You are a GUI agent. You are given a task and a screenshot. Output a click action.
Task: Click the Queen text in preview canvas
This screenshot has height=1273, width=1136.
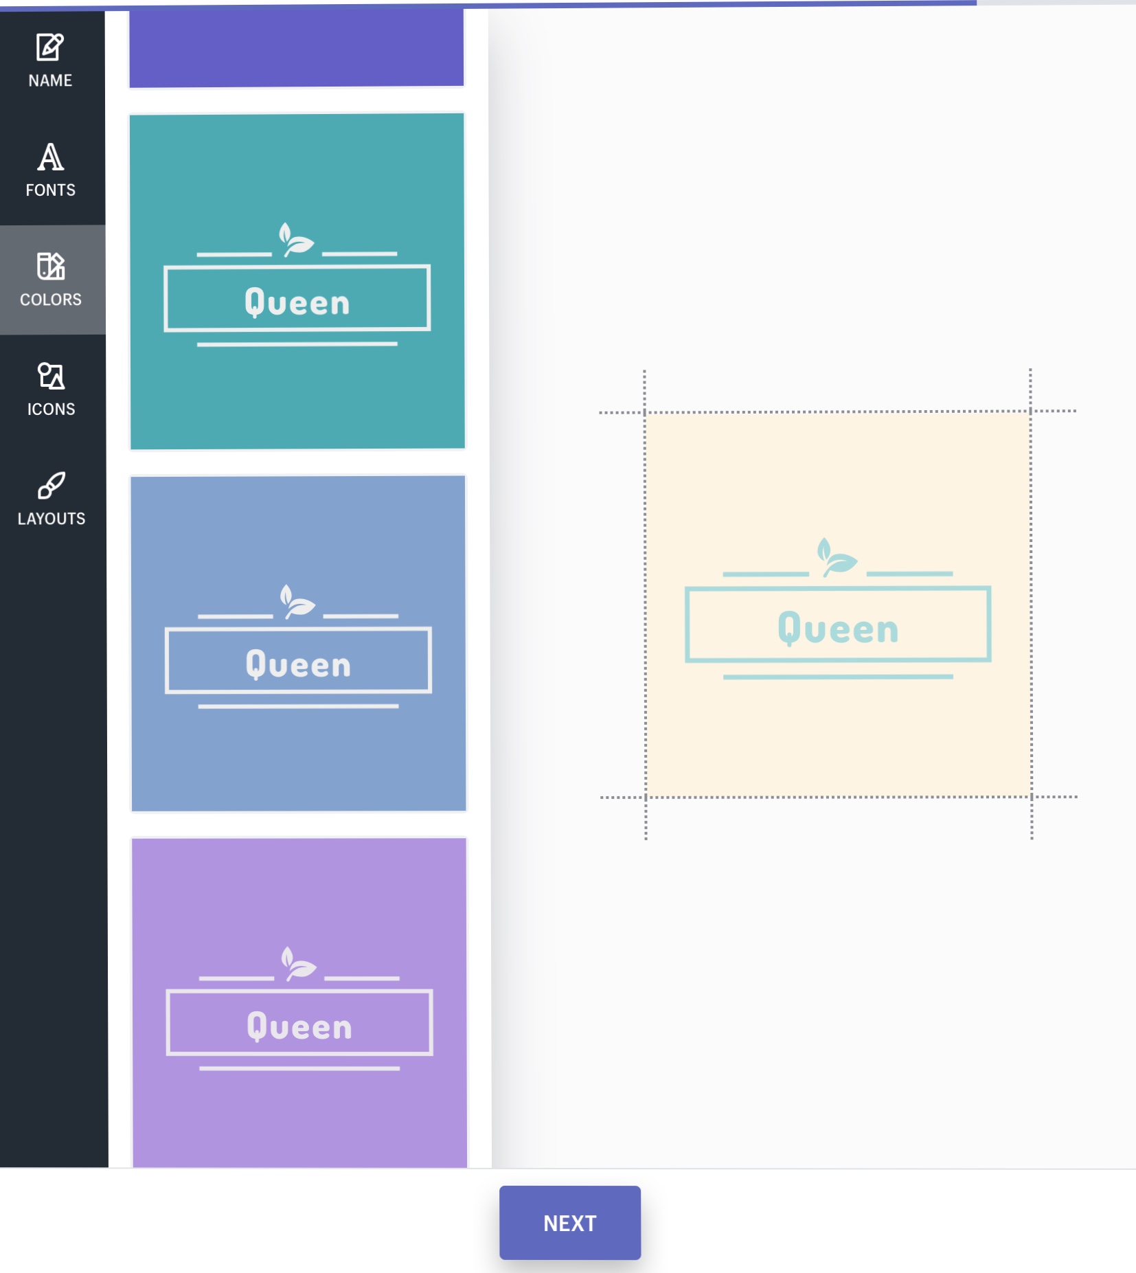tap(838, 628)
